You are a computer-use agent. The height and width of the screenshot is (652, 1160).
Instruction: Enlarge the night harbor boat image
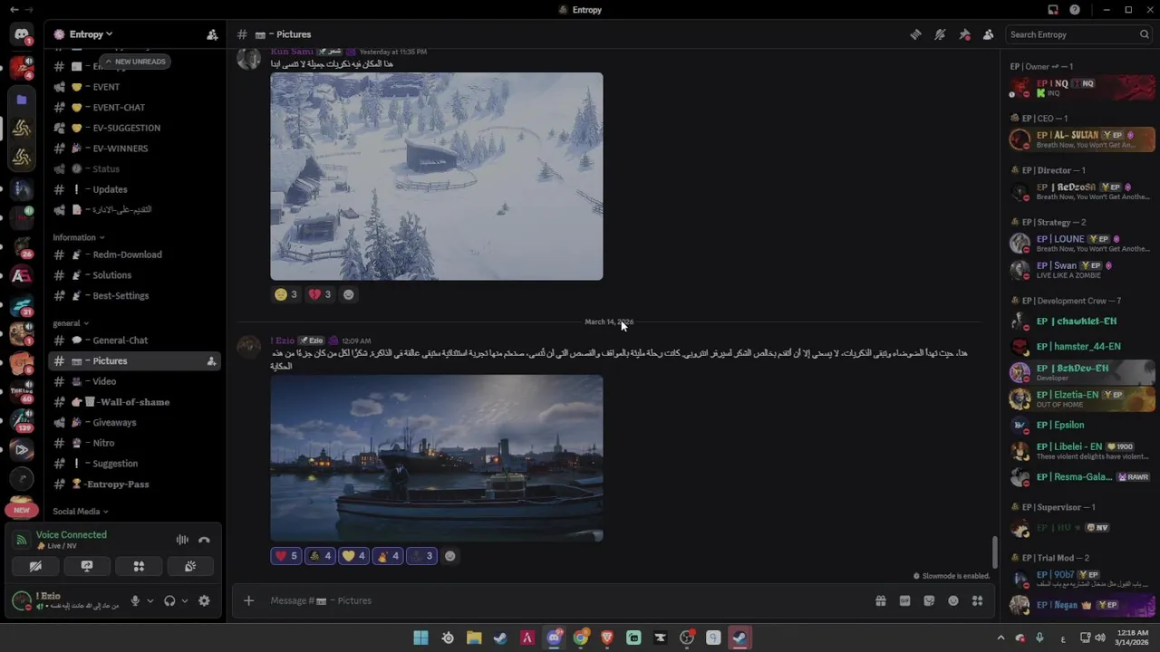tap(436, 458)
